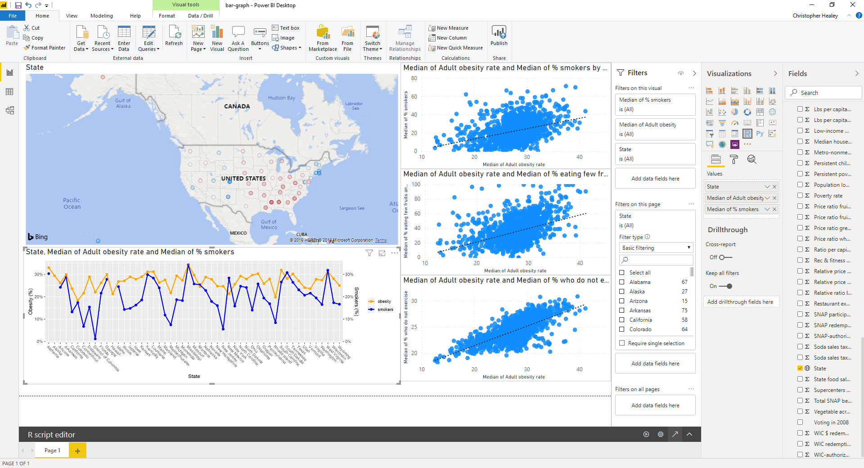The width and height of the screenshot is (864, 468).
Task: Click the Fields Search box
Action: pyautogui.click(x=823, y=93)
